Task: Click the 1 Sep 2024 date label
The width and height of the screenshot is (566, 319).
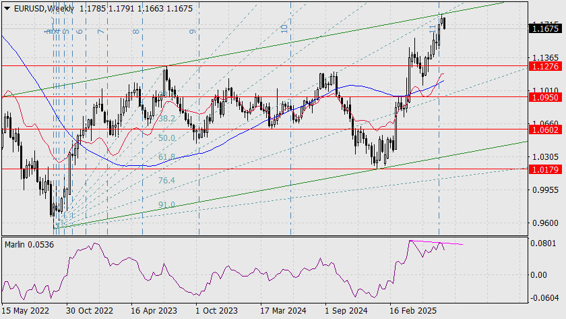Action: (x=346, y=311)
